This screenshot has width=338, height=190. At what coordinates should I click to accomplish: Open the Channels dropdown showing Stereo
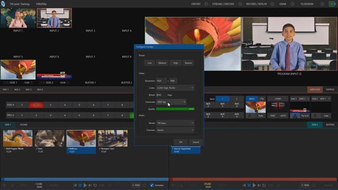tap(175, 130)
